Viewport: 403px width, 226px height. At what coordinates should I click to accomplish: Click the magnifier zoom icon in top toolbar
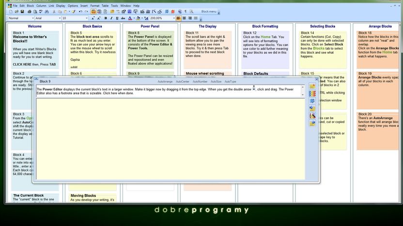tap(191, 12)
